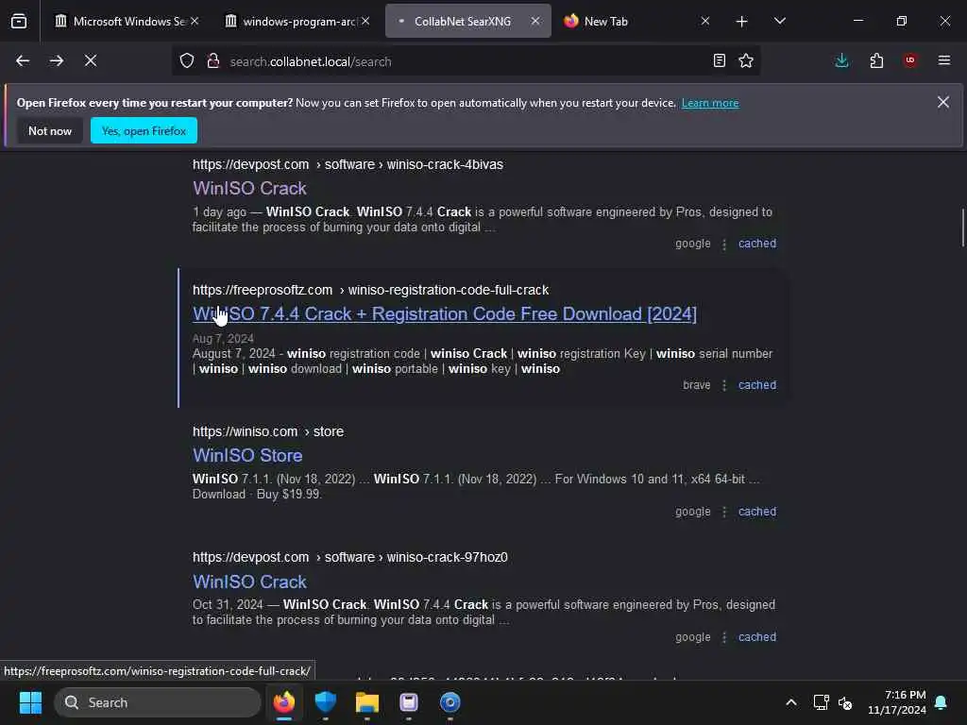The height and width of the screenshot is (725, 967).
Task: Click the https://freeprosoftz.com URL text
Action: tap(370, 290)
